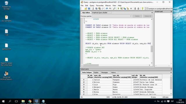Click the ESP language indicator

click(172, 101)
